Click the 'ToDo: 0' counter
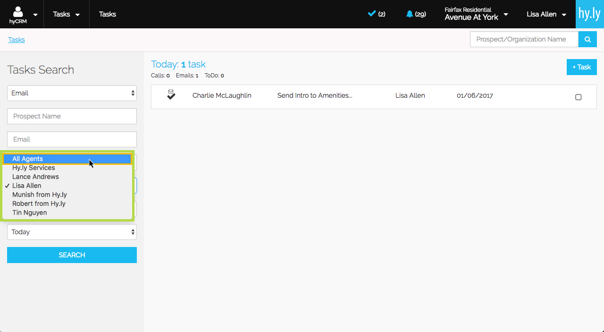This screenshot has width=604, height=332. pos(214,76)
